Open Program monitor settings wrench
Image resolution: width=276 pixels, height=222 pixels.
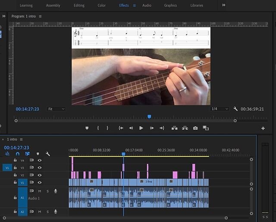click(x=235, y=109)
